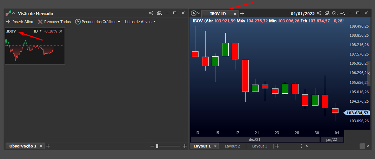This screenshot has height=159, width=375.
Task: Expand the dropdown arrow beside chart clock
Action: point(199,13)
